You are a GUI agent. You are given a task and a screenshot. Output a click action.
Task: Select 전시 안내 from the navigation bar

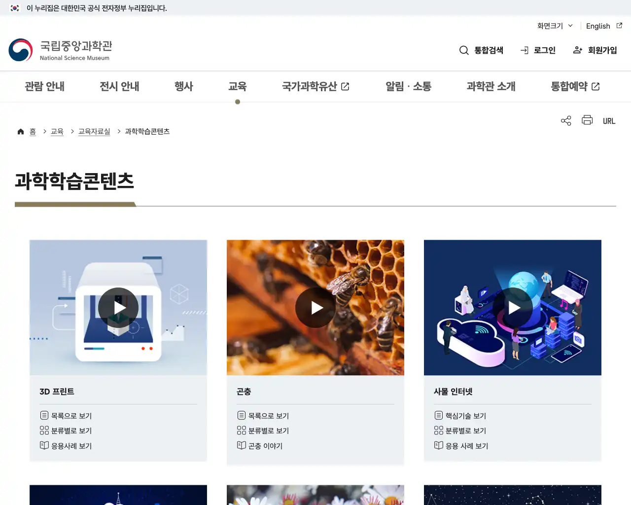pos(119,86)
